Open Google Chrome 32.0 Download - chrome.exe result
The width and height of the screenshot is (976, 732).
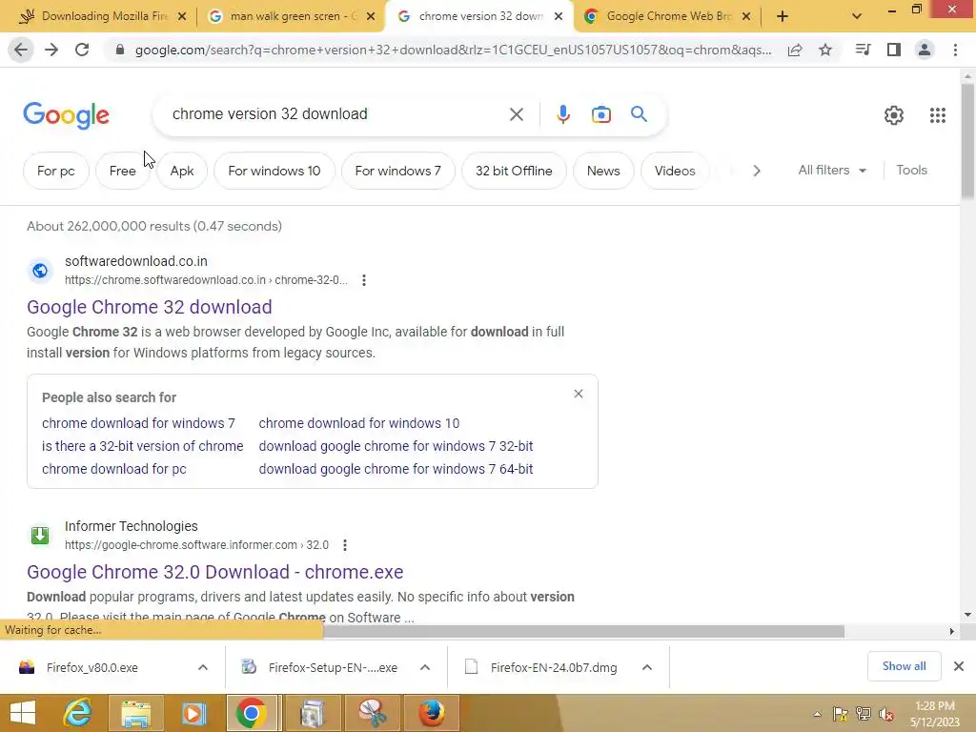click(x=214, y=572)
